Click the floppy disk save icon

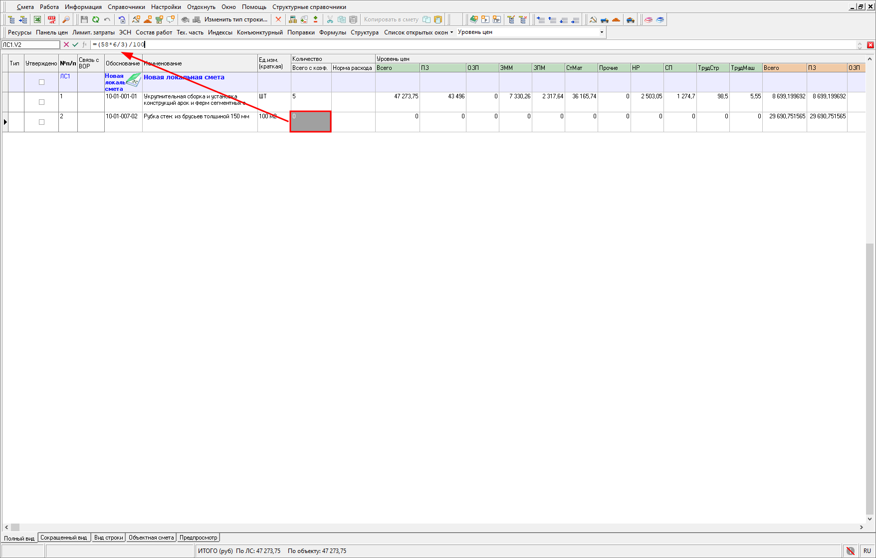tap(84, 19)
